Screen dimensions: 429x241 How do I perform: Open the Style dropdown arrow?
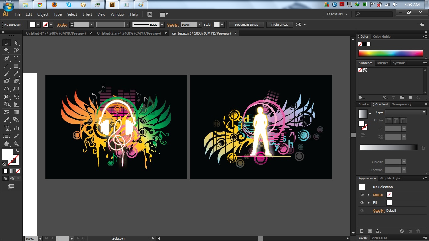point(222,24)
